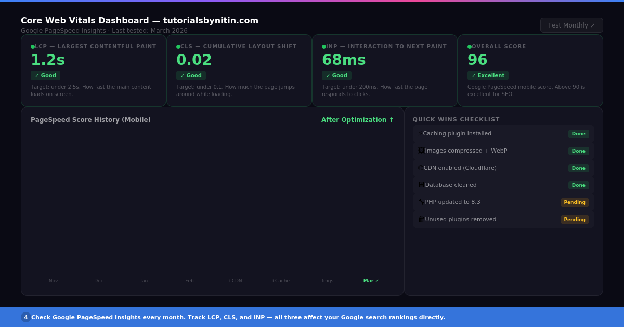This screenshot has height=327, width=624.
Task: Click the Done badge for Images compressed
Action: pos(578,151)
